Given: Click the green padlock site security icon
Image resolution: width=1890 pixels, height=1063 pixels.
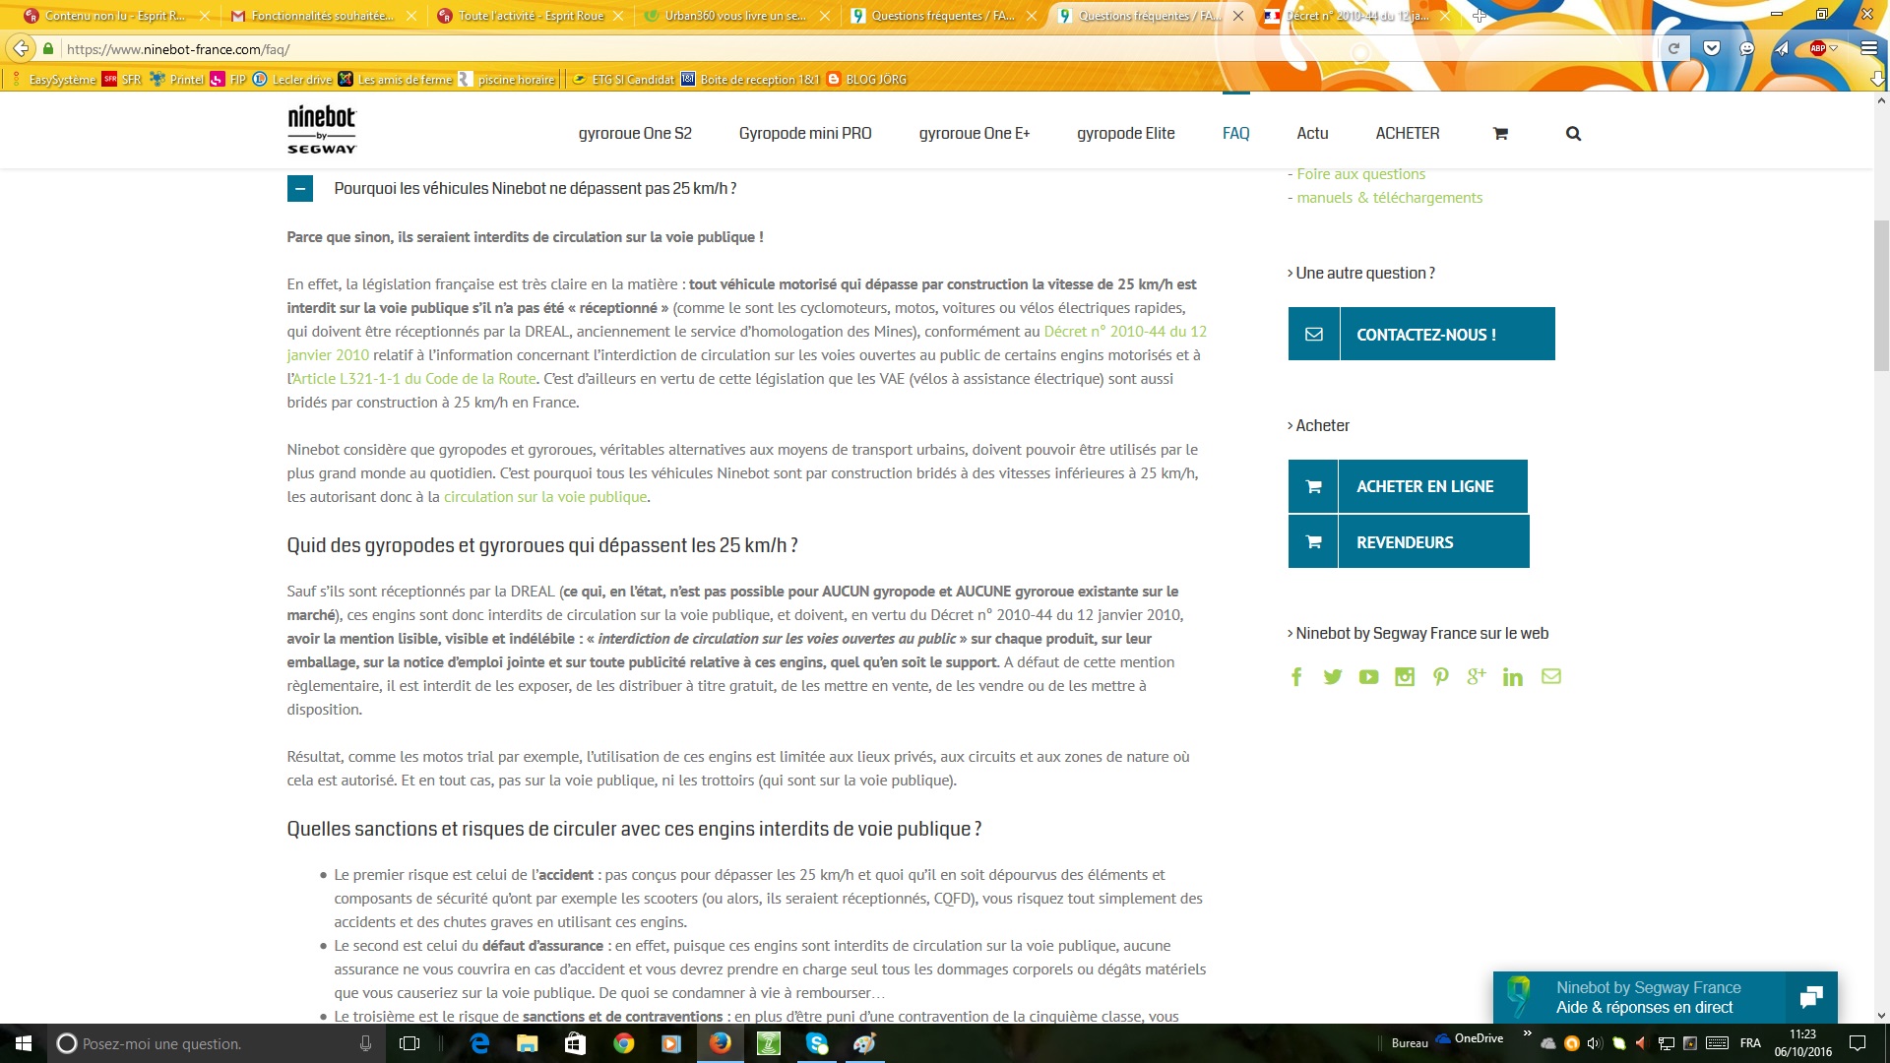Looking at the screenshot, I should coord(48,48).
